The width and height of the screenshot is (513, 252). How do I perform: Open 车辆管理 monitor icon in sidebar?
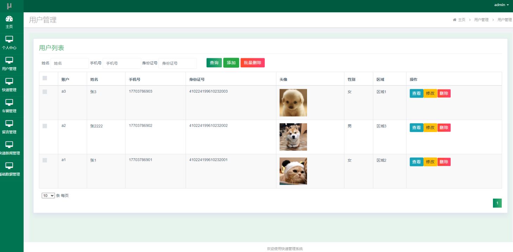[x=9, y=102]
